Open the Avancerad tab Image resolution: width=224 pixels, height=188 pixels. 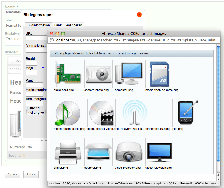pos(74,25)
